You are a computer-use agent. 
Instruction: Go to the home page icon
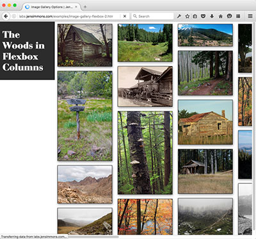coord(221,16)
